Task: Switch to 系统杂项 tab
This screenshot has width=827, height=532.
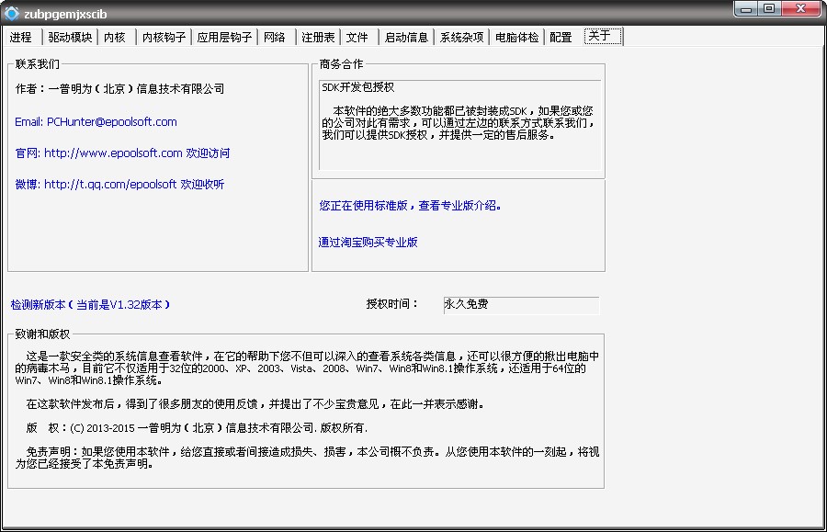Action: click(461, 38)
